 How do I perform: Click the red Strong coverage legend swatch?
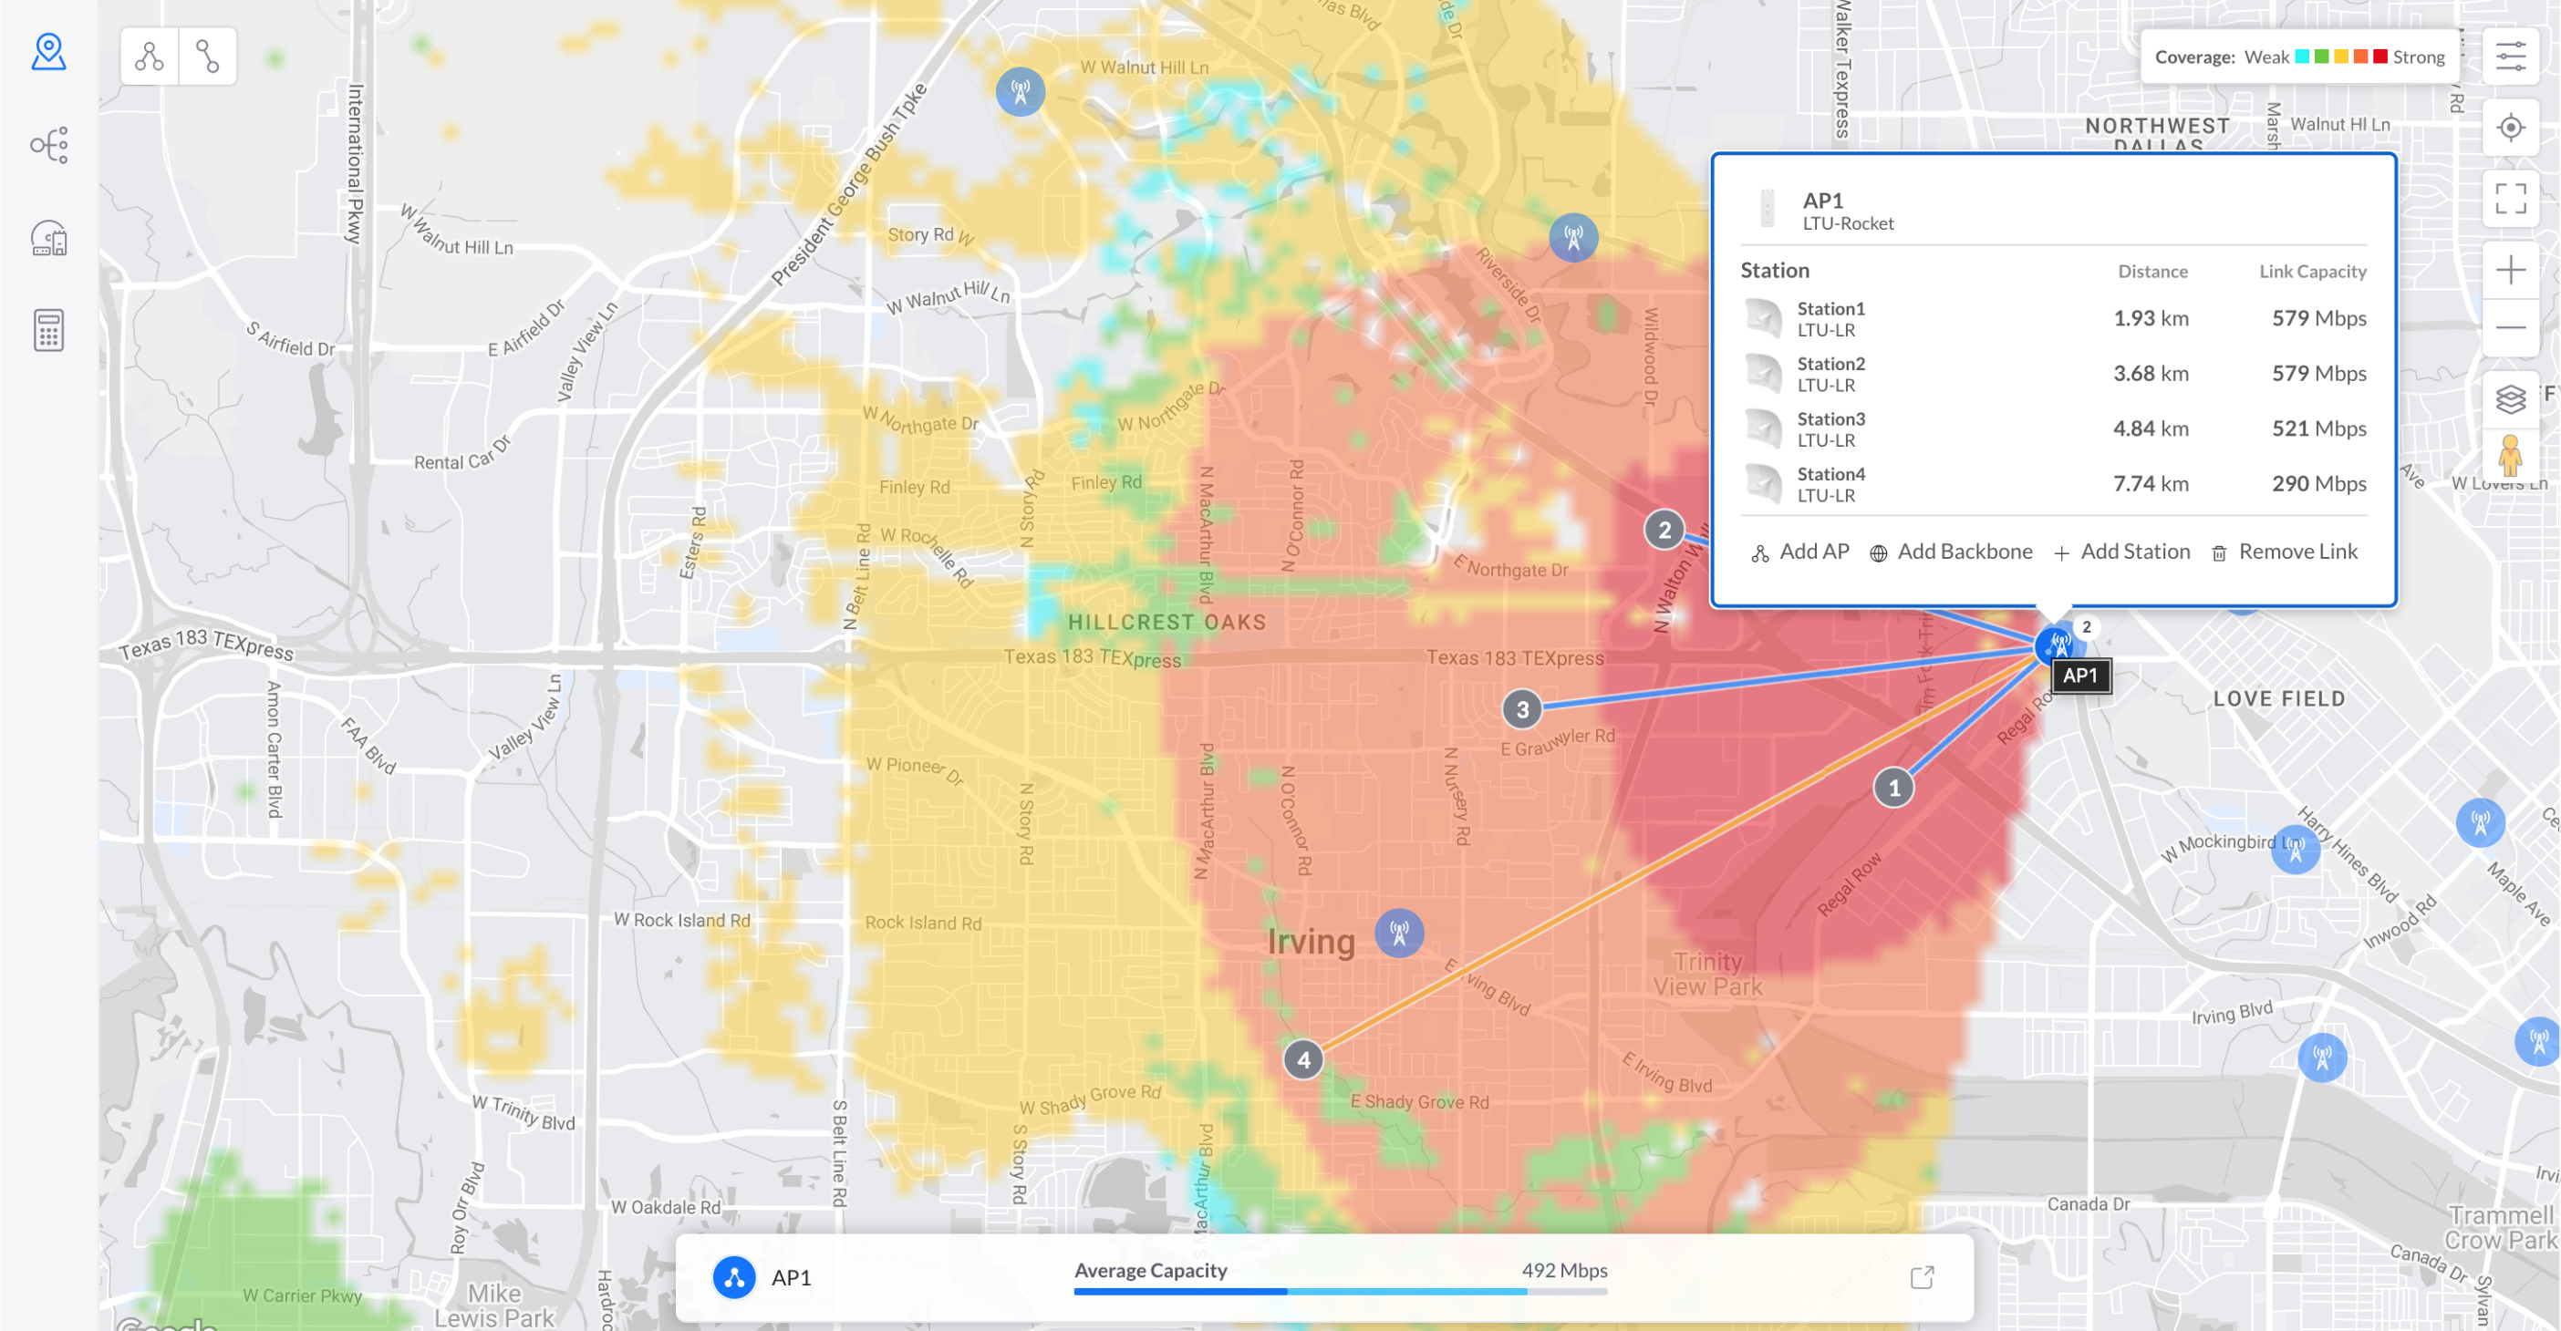click(x=2380, y=57)
